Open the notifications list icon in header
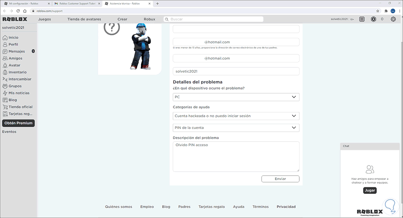Viewport: 403px width, 218px height. click(x=362, y=19)
